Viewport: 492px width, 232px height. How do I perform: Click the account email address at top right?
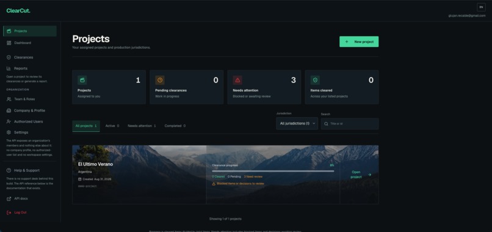[467, 15]
